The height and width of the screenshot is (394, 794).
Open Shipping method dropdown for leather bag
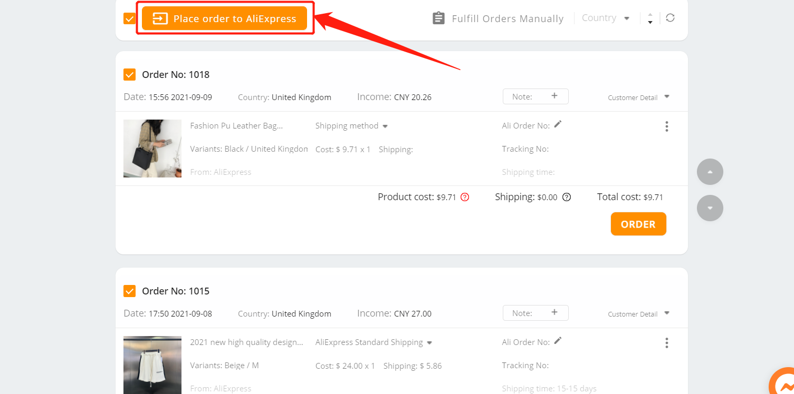[351, 126]
